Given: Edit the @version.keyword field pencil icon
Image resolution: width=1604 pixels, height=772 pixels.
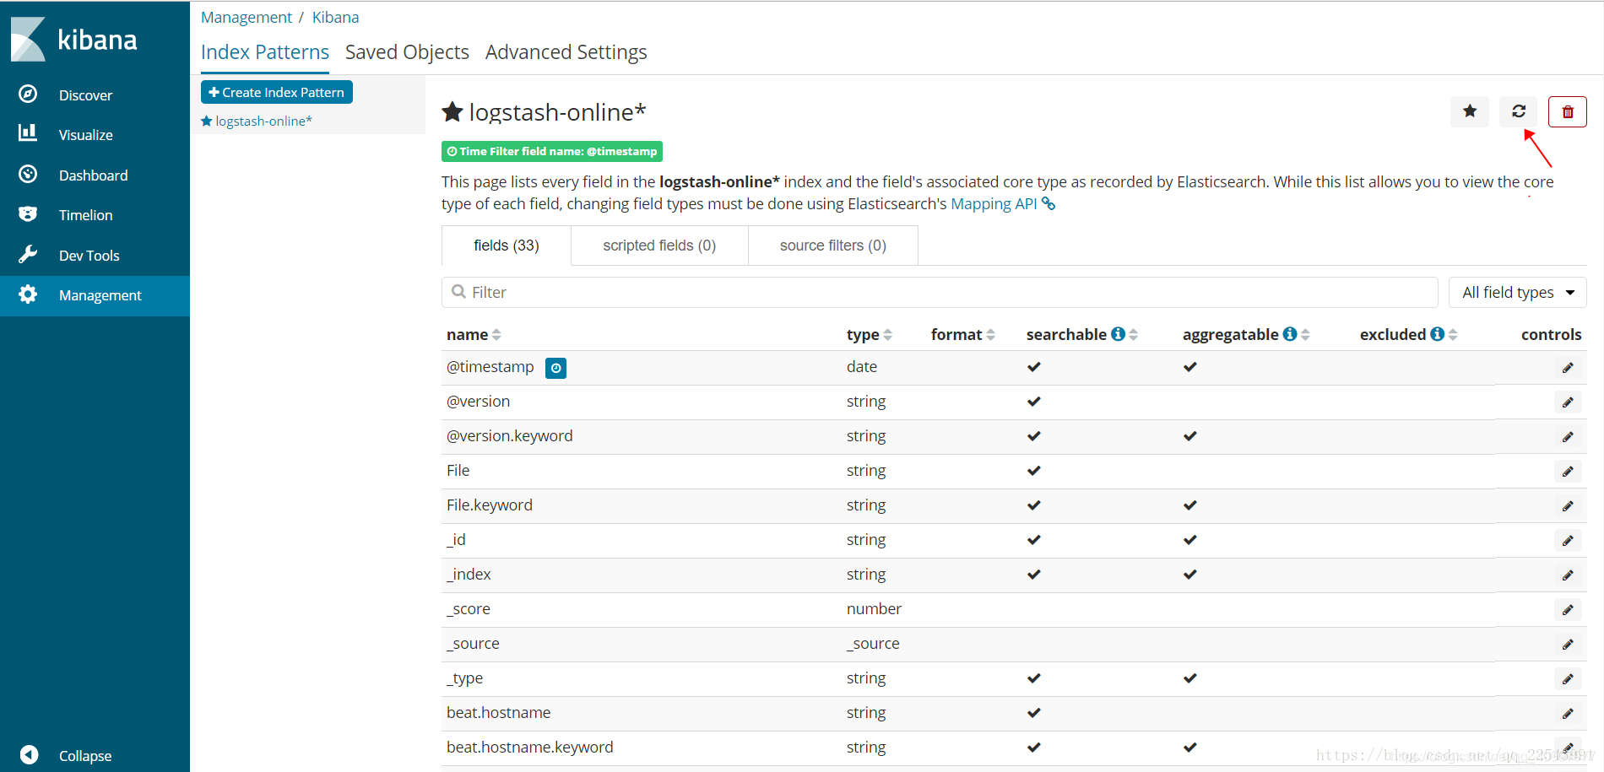Looking at the screenshot, I should [1568, 437].
